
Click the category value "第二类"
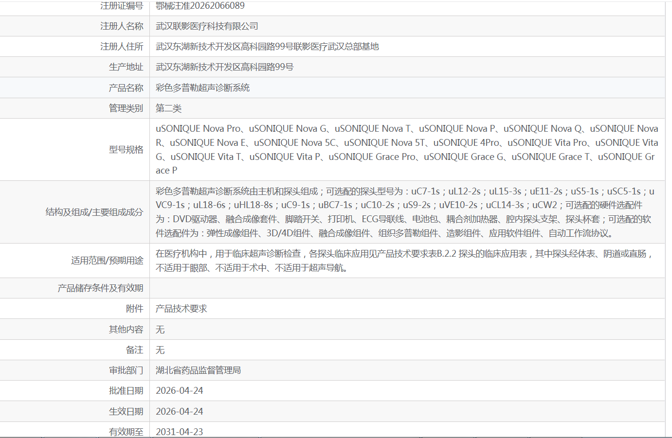[168, 108]
